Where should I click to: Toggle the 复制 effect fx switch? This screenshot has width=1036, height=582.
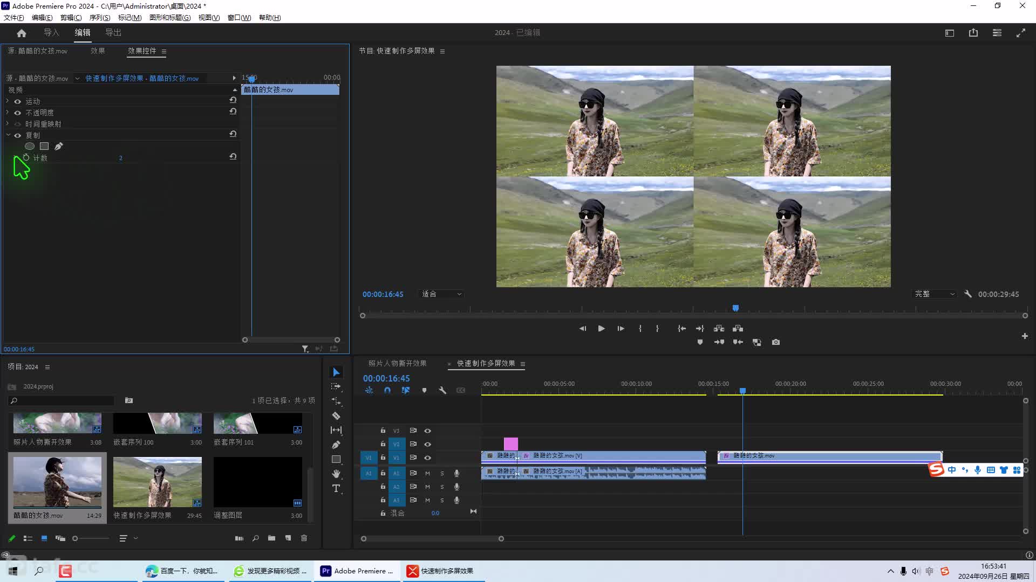(17, 135)
